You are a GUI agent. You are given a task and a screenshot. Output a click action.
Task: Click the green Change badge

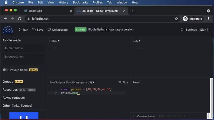(81, 30)
